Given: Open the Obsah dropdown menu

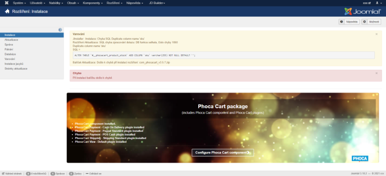Looking at the screenshot, I should tap(73, 3).
